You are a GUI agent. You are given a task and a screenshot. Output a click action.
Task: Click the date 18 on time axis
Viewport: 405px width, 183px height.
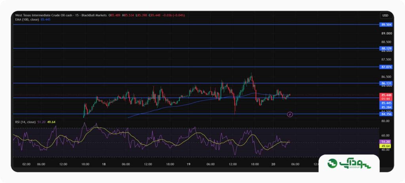[x=104, y=164]
